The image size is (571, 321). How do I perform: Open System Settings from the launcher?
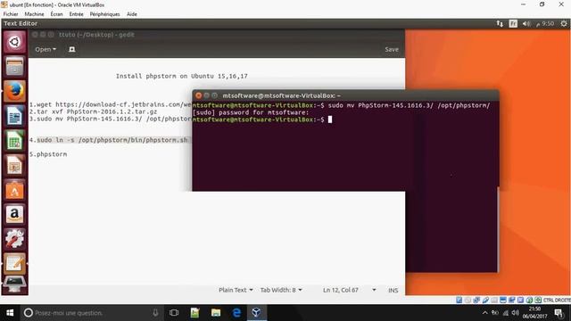click(x=14, y=239)
